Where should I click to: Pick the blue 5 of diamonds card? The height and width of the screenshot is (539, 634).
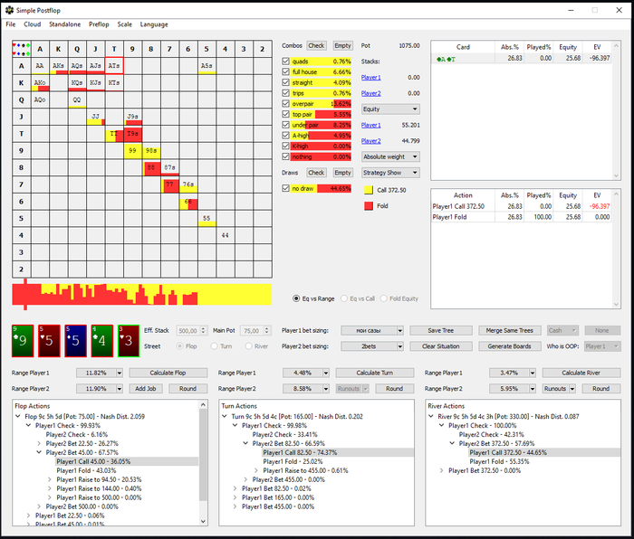76,340
